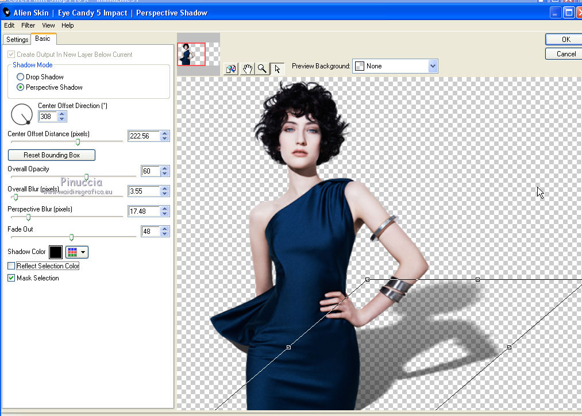This screenshot has width=582, height=416.
Task: Click the Center Offset Direction input field
Action: [48, 117]
